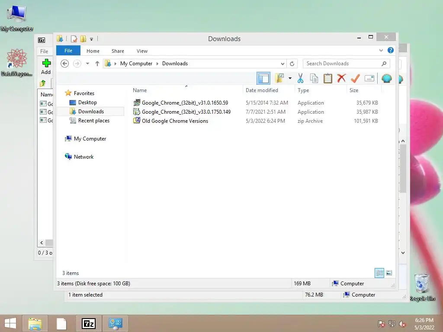Image resolution: width=443 pixels, height=332 pixels.
Task: Open the Share ribbon tab
Action: tap(118, 51)
